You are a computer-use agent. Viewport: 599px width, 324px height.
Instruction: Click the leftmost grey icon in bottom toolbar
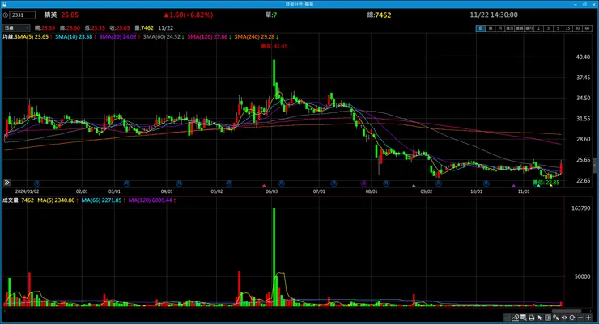[508, 318]
